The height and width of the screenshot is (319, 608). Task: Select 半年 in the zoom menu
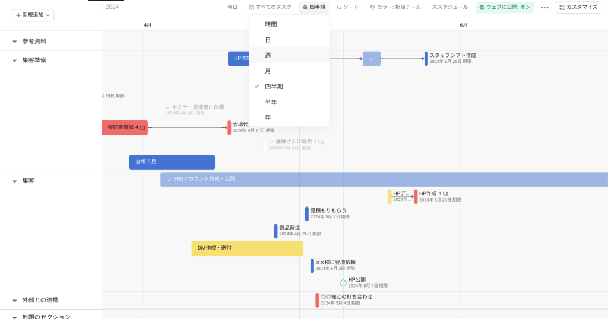click(289, 102)
